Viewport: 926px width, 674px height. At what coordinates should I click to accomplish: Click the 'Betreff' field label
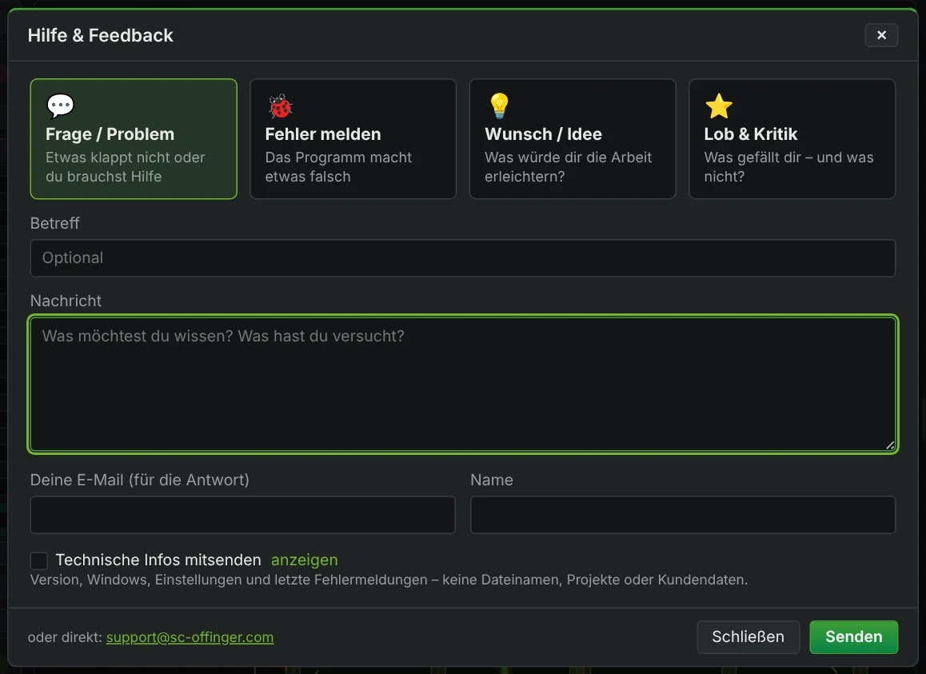tap(55, 223)
